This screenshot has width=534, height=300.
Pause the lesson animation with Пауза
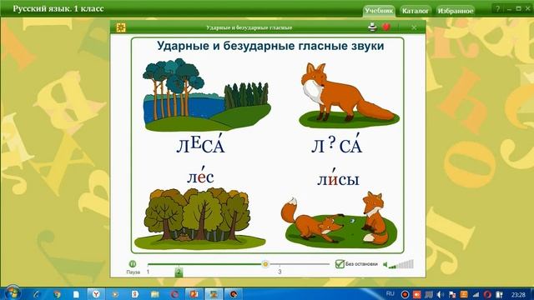pos(133,264)
